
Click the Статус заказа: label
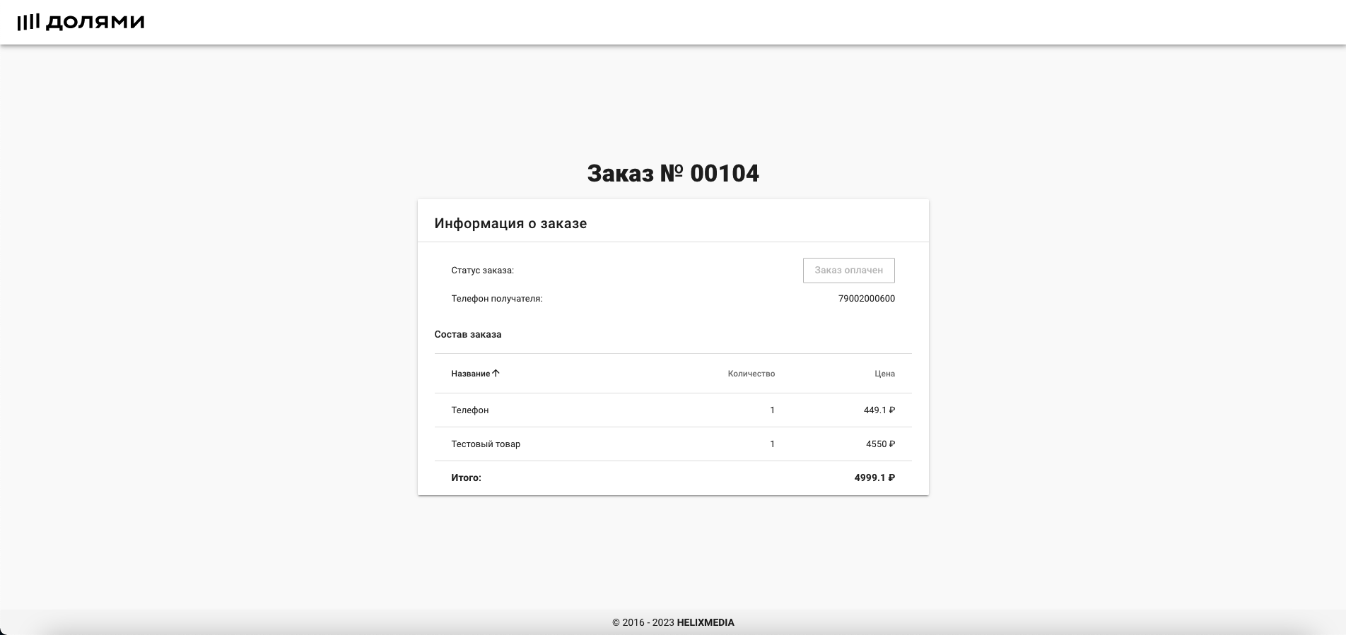(x=482, y=271)
